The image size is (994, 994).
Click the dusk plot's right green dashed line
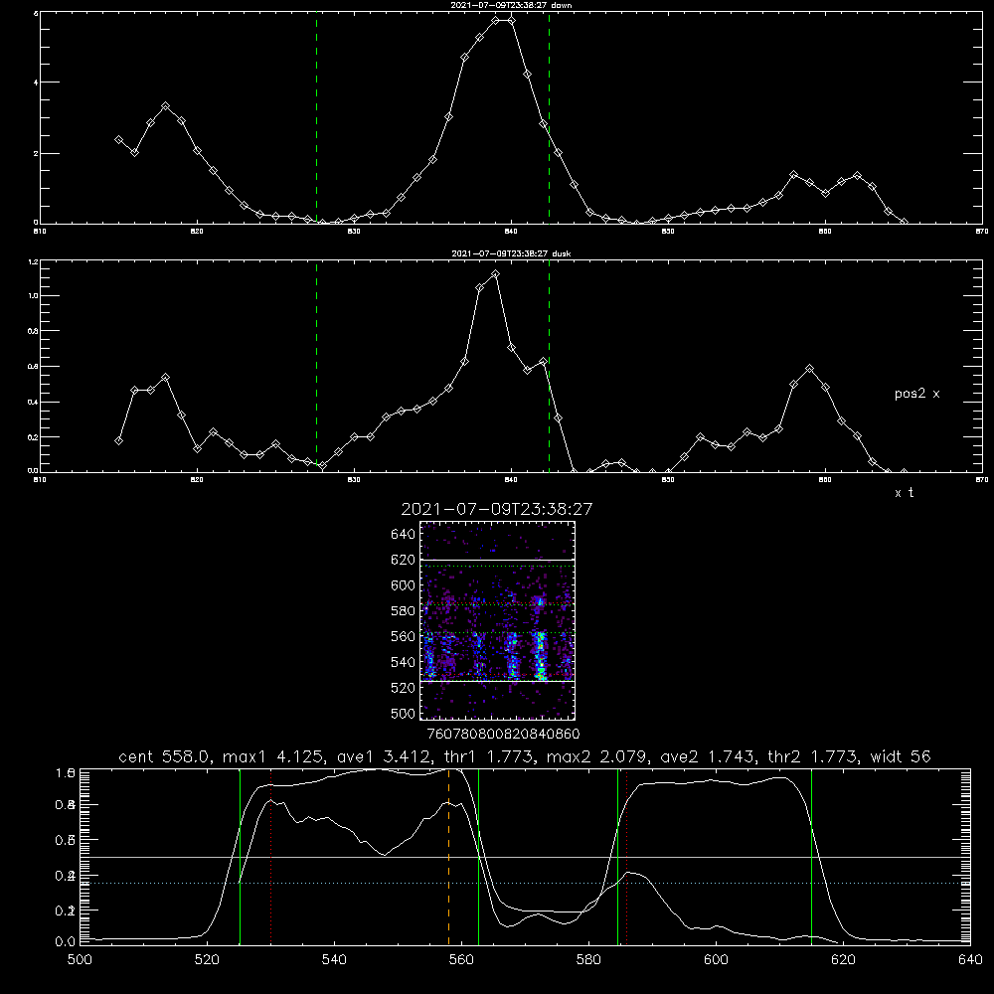coord(549,366)
